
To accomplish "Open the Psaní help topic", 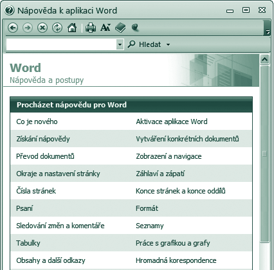I will [x=24, y=208].
